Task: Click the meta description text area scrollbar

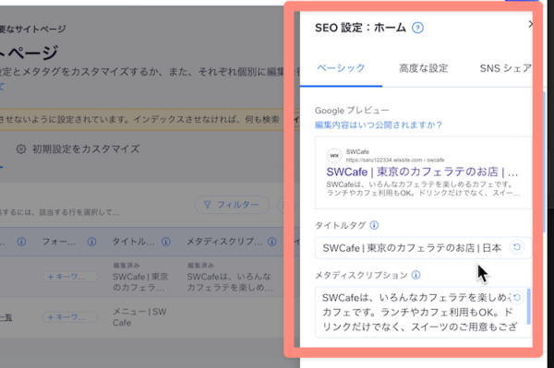Action: pos(528,306)
